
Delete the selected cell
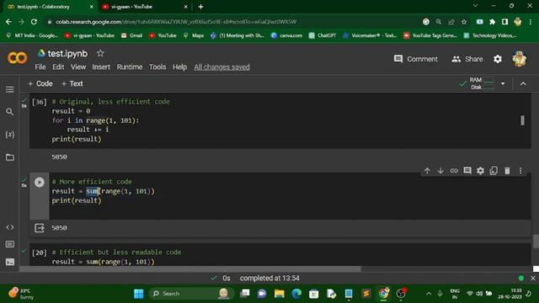click(x=507, y=171)
